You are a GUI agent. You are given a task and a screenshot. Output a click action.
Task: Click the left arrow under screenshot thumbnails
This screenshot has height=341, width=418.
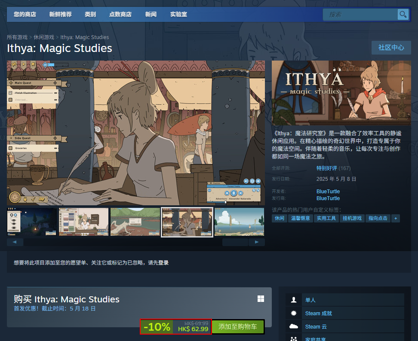[x=15, y=242]
